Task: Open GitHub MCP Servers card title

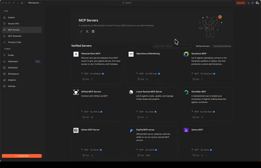Action: pyautogui.click(x=91, y=91)
